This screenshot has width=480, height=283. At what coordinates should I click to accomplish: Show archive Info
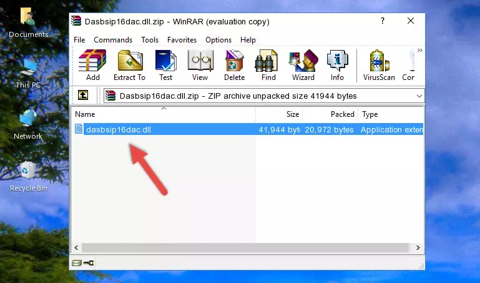[337, 65]
